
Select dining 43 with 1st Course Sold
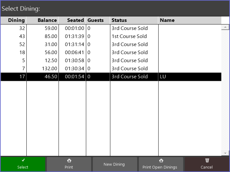pyautogui.click(x=111, y=36)
